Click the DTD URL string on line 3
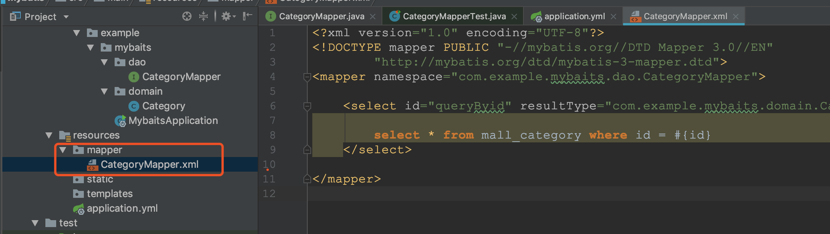The image size is (830, 234). click(547, 62)
